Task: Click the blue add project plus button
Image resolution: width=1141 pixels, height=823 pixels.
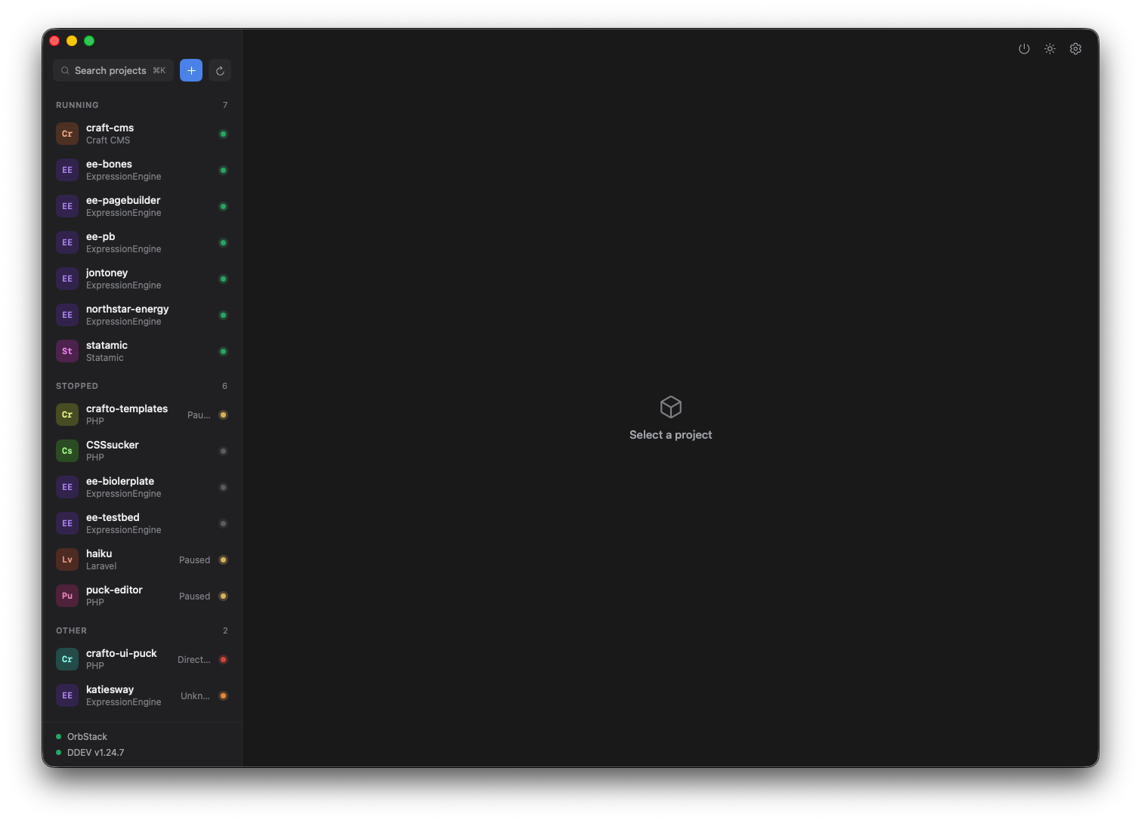Action: (x=191, y=70)
